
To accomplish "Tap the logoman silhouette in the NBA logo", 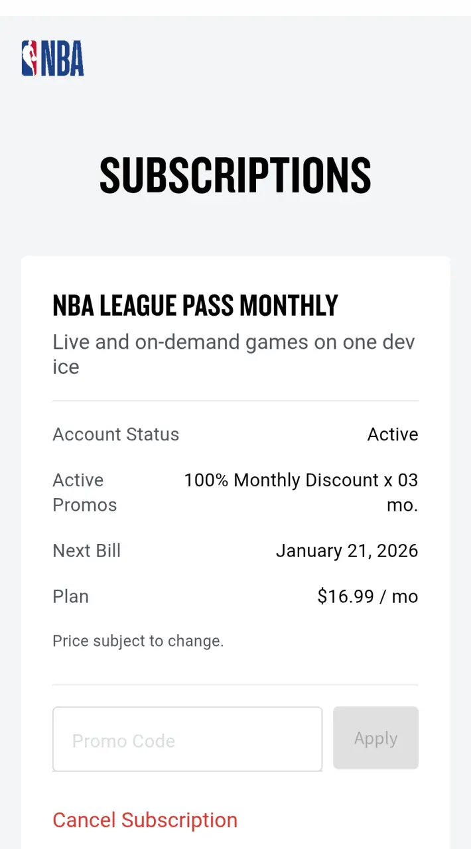I will 30,58.
